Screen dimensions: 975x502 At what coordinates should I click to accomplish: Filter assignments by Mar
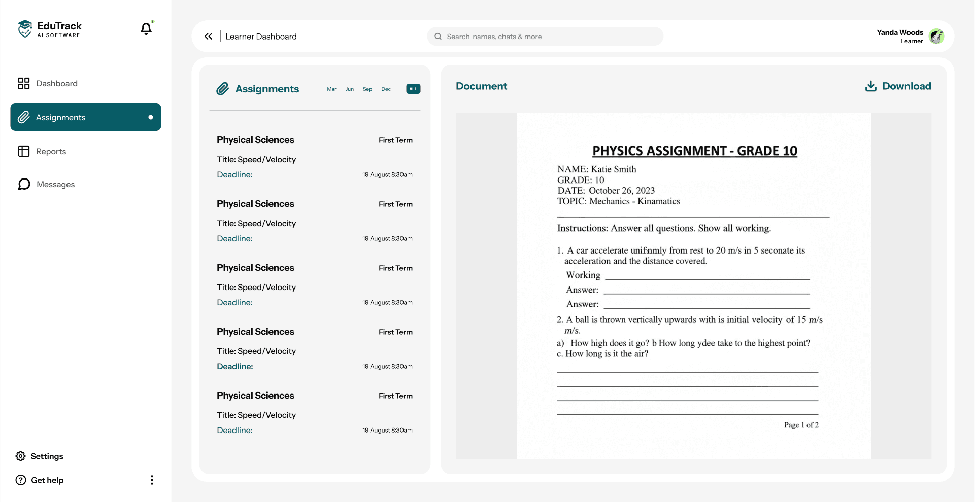(x=331, y=89)
